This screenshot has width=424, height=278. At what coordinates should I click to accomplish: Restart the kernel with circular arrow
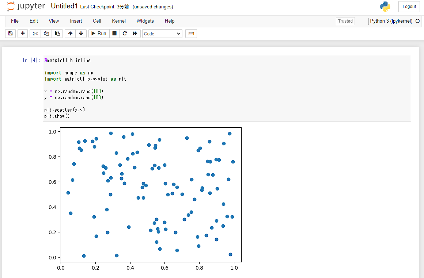tap(125, 34)
